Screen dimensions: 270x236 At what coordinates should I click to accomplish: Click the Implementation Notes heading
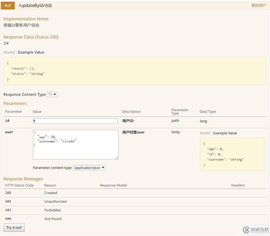26,19
